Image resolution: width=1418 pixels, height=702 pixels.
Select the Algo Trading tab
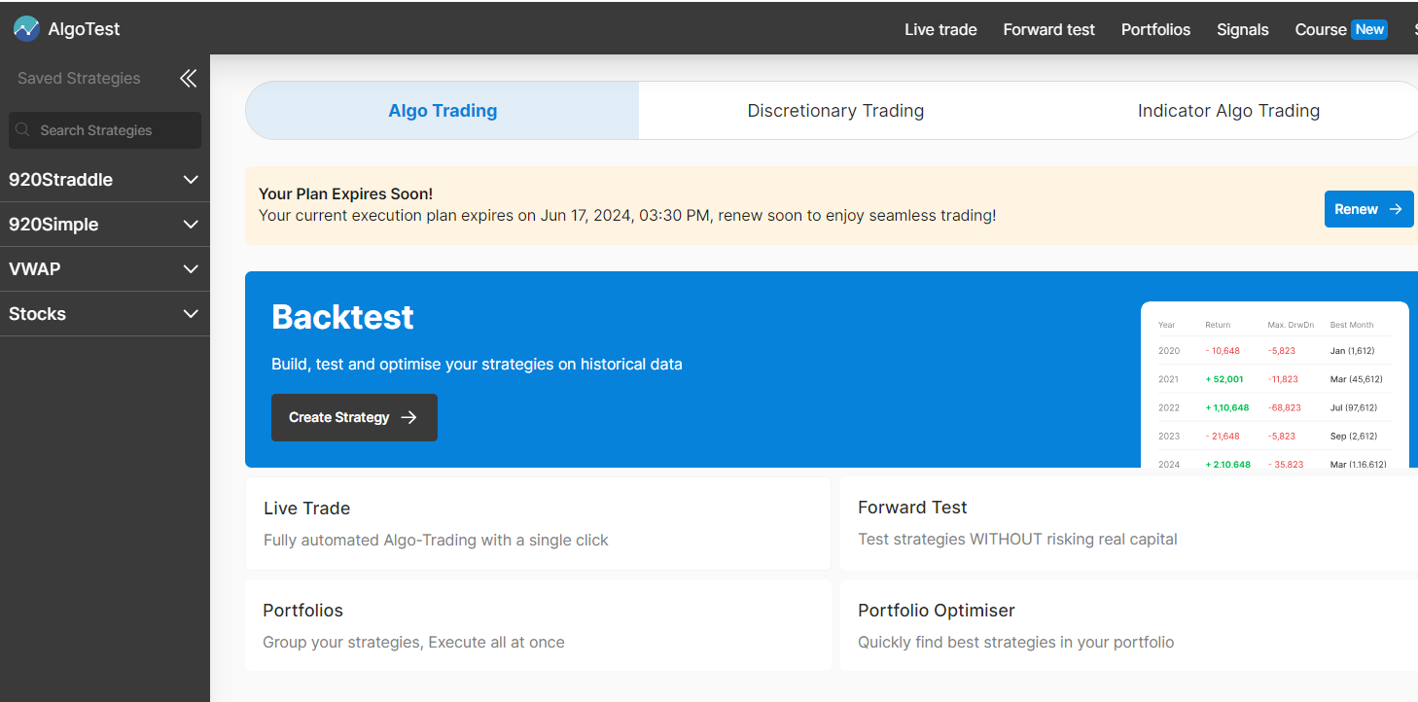[443, 111]
